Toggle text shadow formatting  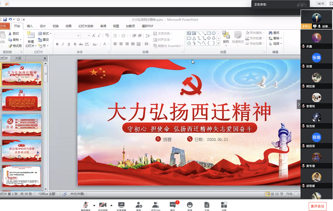75,44
